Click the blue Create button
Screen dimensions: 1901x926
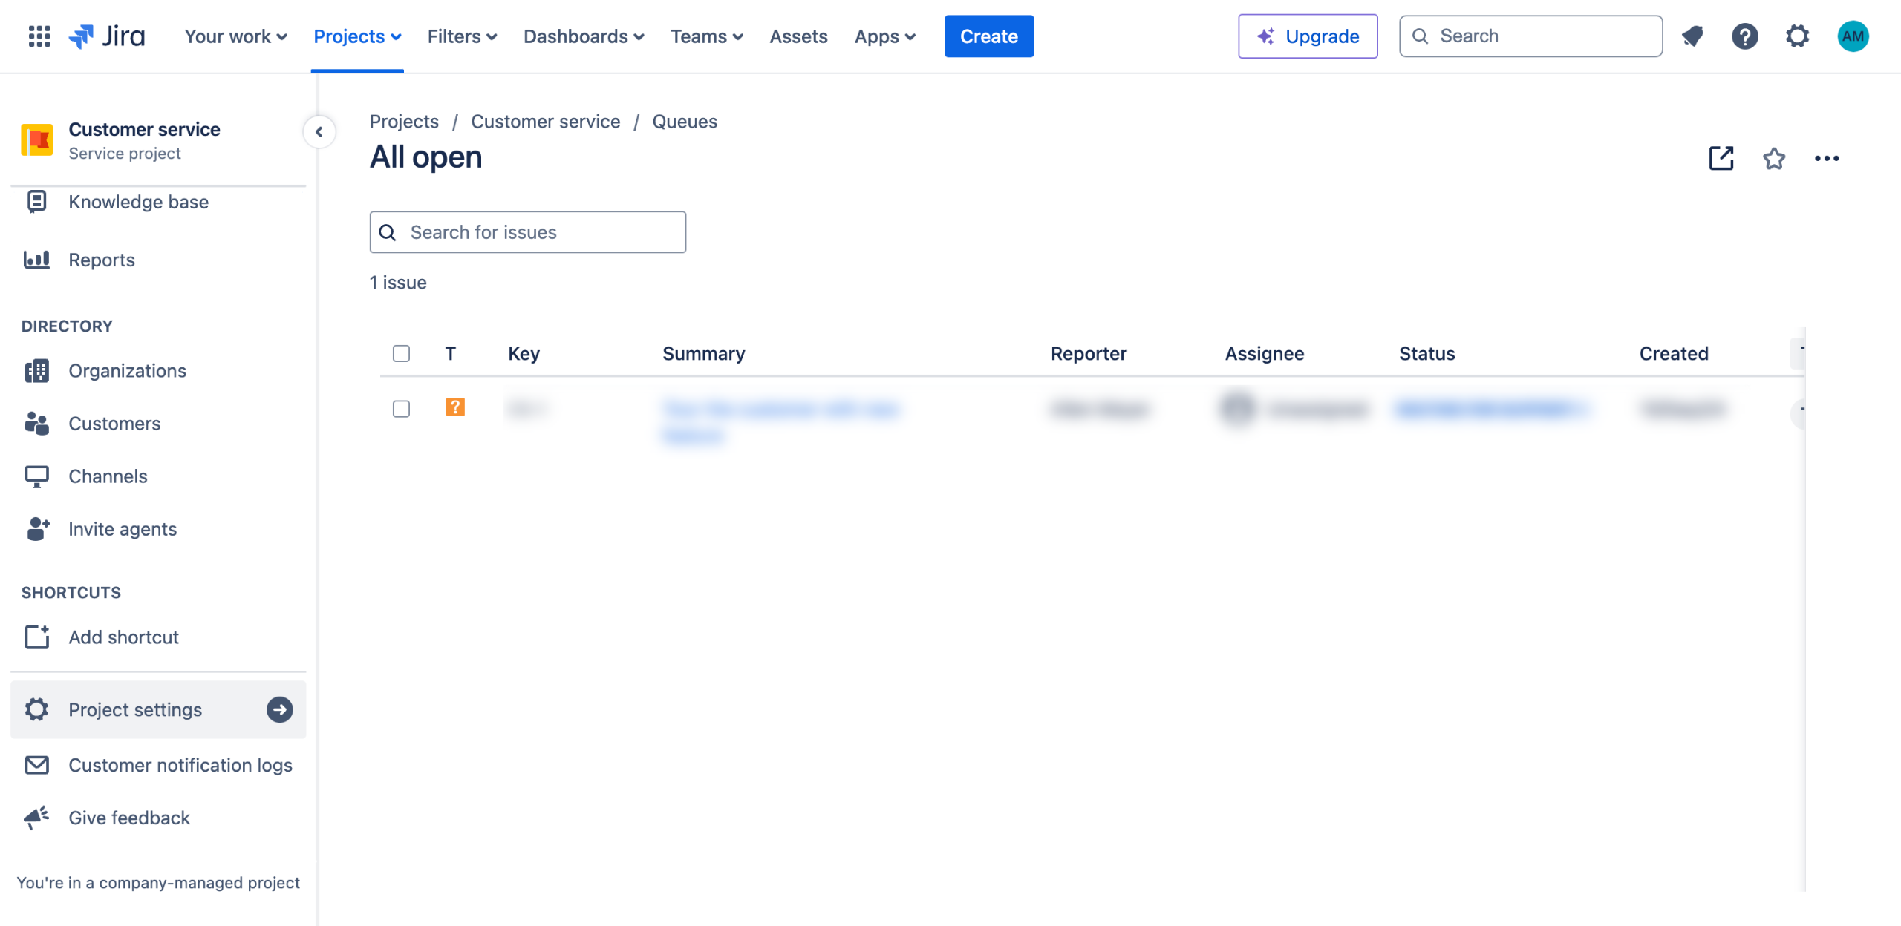[x=988, y=36]
